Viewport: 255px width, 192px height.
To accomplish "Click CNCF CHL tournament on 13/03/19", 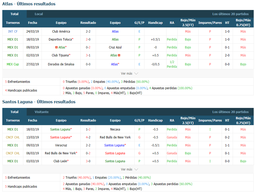I will tap(13, 137).
